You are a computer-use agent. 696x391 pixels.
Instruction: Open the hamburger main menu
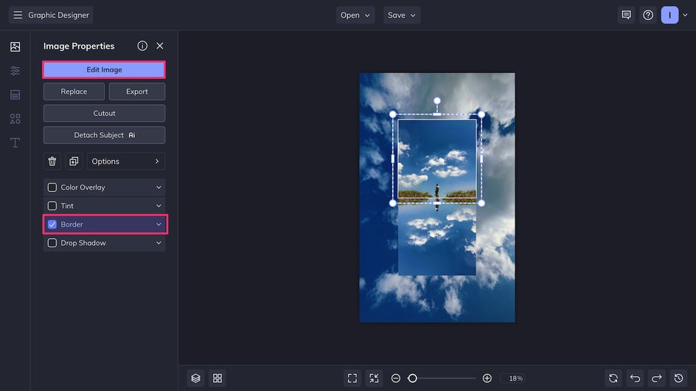pyautogui.click(x=17, y=15)
